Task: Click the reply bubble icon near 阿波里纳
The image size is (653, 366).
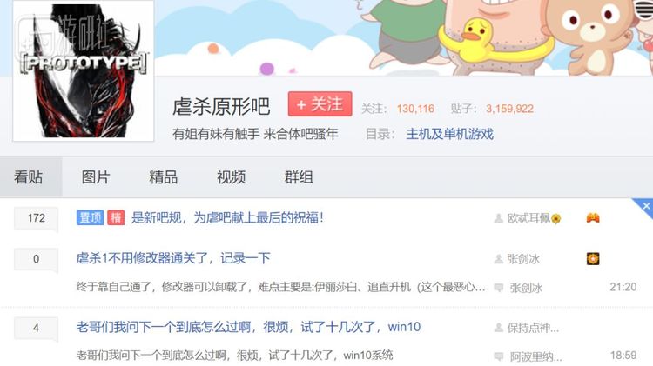Action: pyautogui.click(x=499, y=356)
